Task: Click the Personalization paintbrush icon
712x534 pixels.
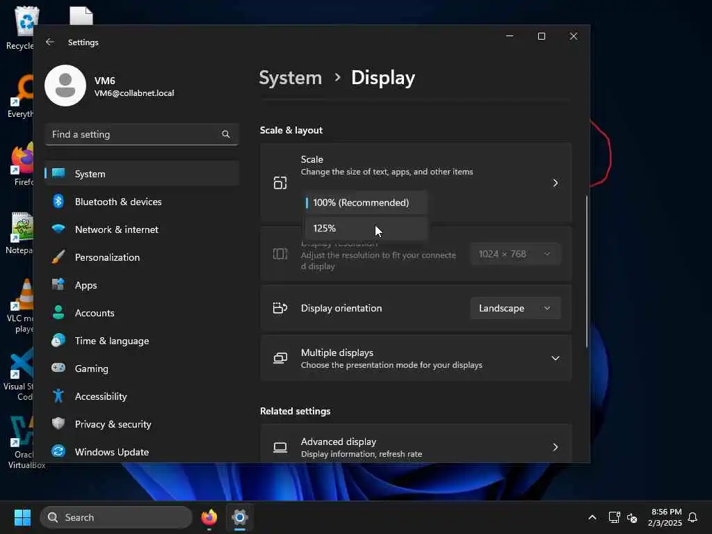Action: coord(58,257)
